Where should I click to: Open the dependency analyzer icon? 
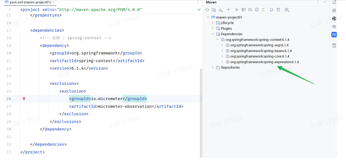[272, 10]
